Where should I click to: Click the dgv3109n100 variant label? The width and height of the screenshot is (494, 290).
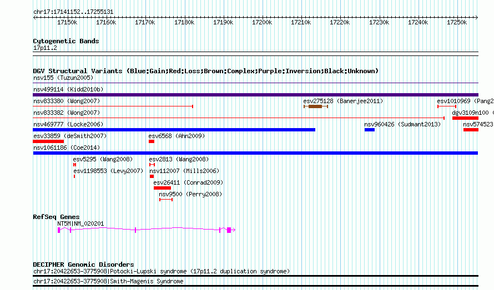coord(472,113)
